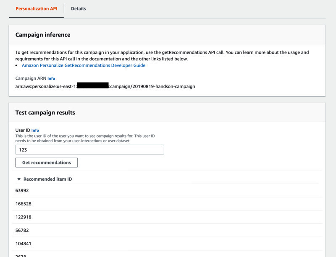
Task: Switch to the Details tab
Action: click(x=78, y=8)
